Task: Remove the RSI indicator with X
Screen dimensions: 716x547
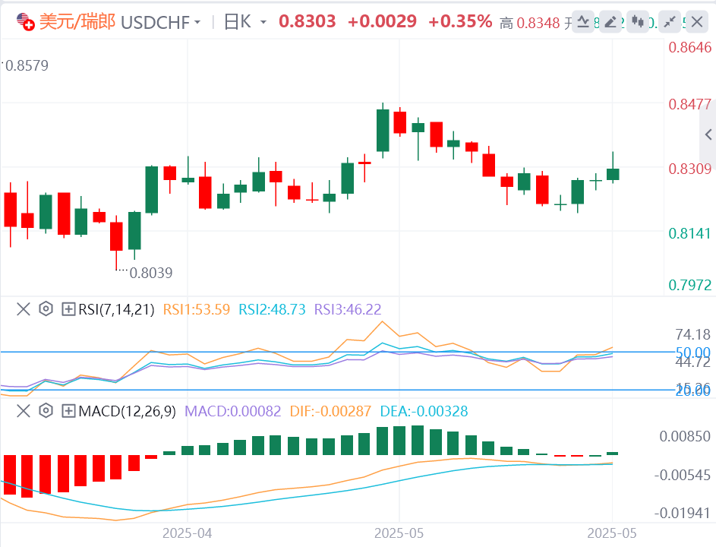Action: pyautogui.click(x=23, y=309)
